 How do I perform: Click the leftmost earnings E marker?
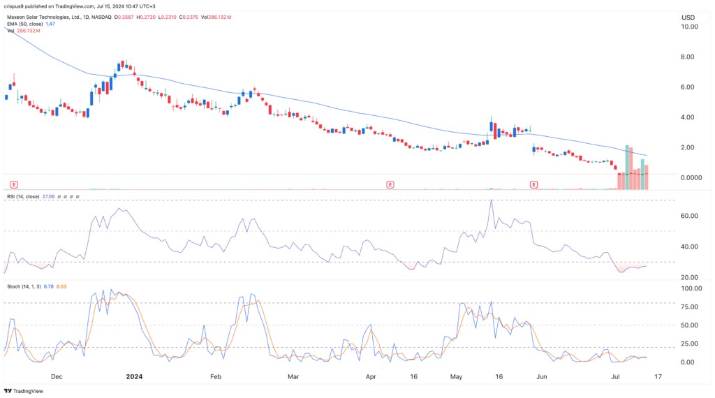pos(13,184)
